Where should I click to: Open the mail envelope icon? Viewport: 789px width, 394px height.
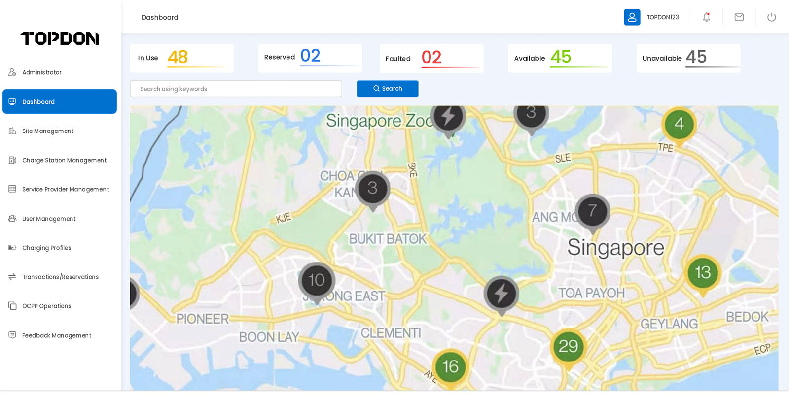[739, 17]
